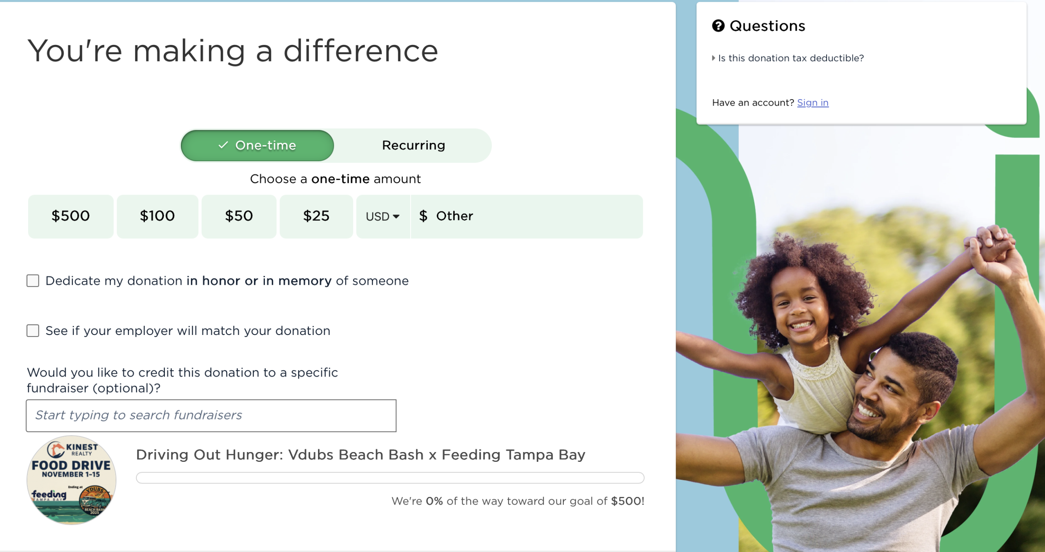
Task: Choose the $100 donation amount
Action: pos(157,216)
